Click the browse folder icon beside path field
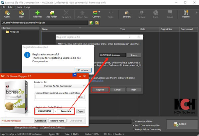The width and height of the screenshot is (199, 136). pos(91,23)
